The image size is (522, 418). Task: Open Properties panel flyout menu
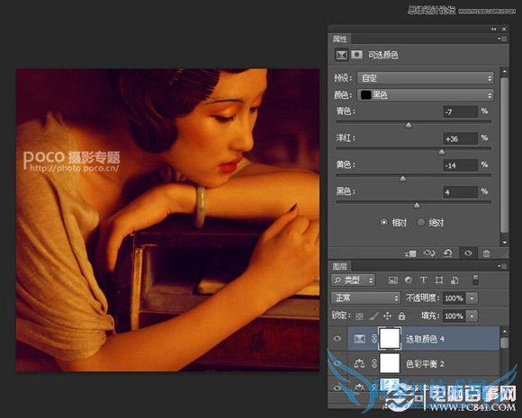(x=502, y=39)
